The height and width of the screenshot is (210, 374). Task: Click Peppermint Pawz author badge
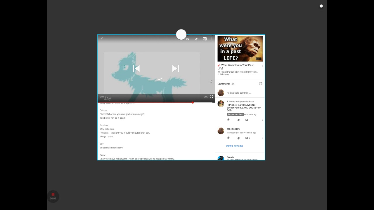pyautogui.click(x=236, y=114)
